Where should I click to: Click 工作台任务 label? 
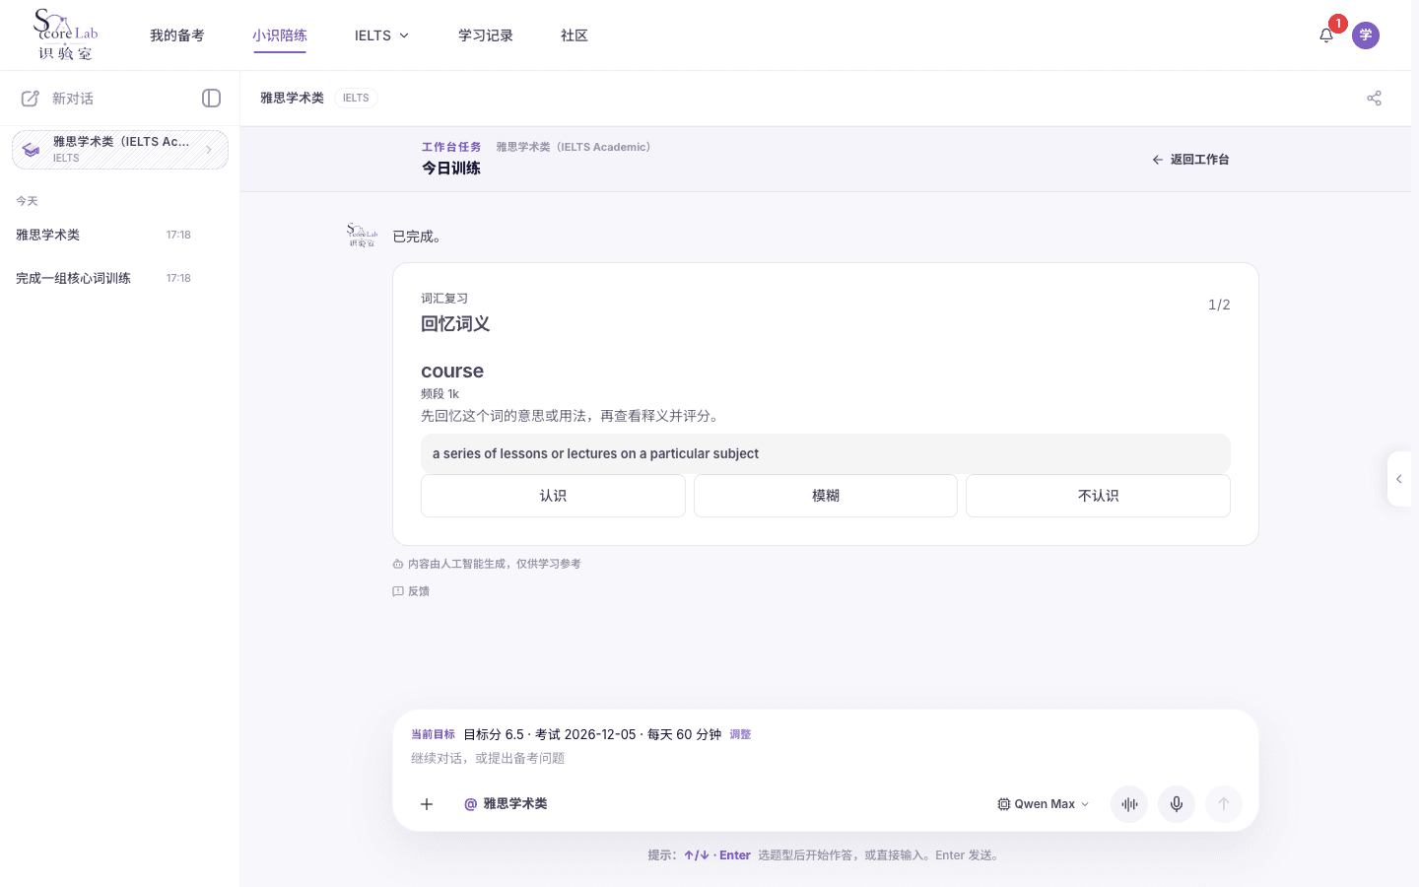click(x=451, y=147)
